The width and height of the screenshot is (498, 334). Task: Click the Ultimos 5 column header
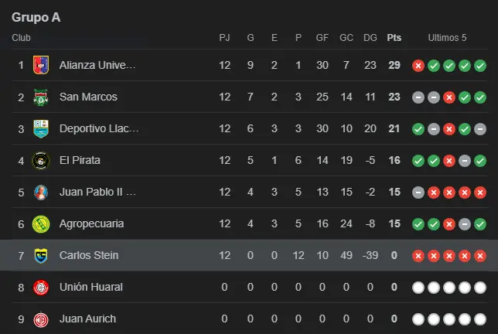coord(448,38)
